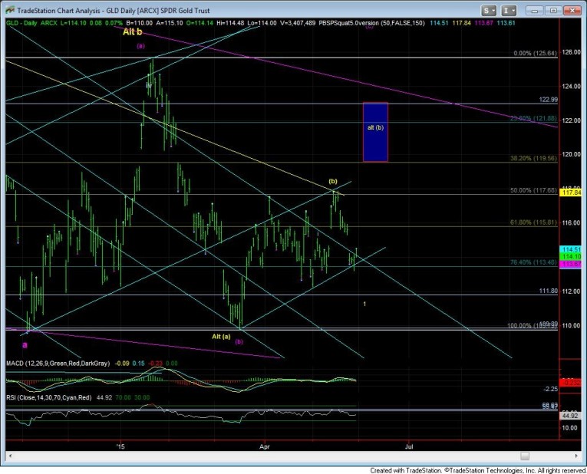
Task: Click the TradeStation icon in title bar
Action: [9, 10]
